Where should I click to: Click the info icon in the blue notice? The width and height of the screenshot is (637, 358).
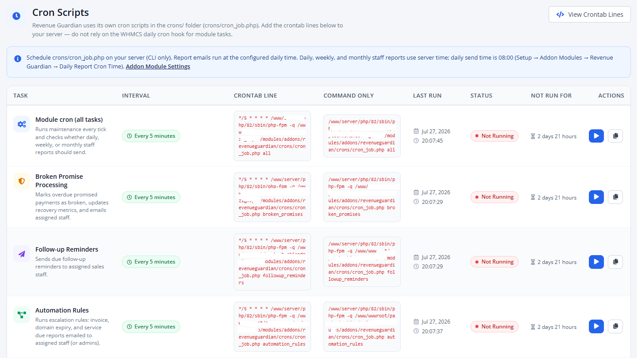click(18, 58)
